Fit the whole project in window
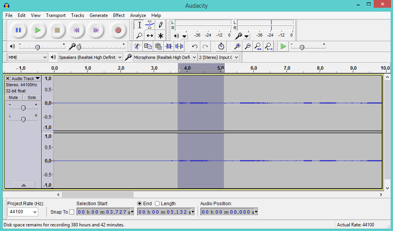The width and height of the screenshot is (393, 231). click(268, 46)
